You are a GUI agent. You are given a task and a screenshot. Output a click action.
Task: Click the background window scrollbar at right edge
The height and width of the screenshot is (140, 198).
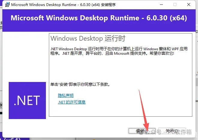(197, 82)
